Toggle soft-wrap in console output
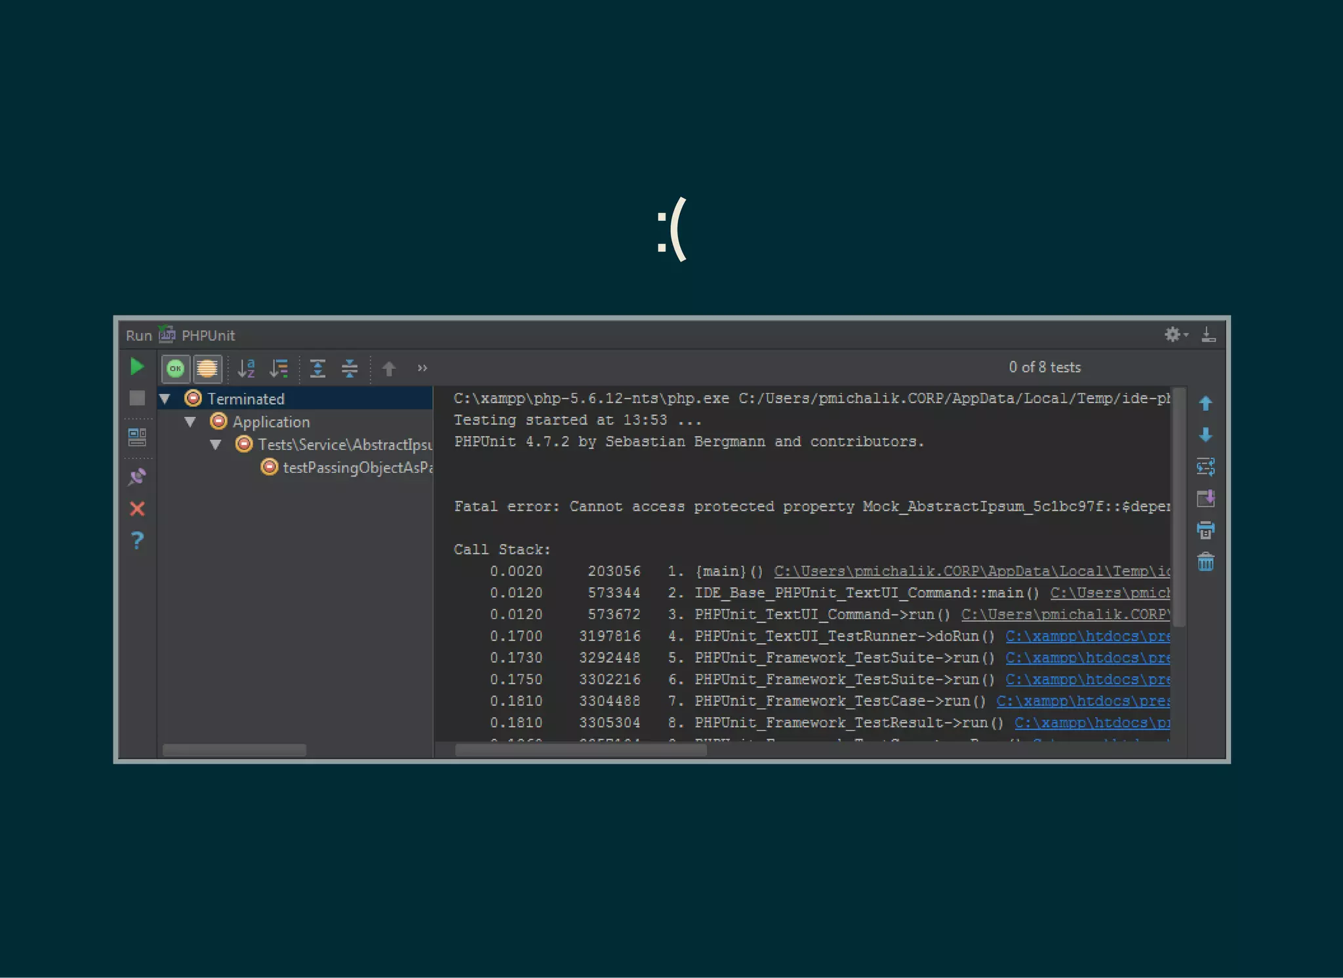The image size is (1343, 978). click(x=1205, y=467)
